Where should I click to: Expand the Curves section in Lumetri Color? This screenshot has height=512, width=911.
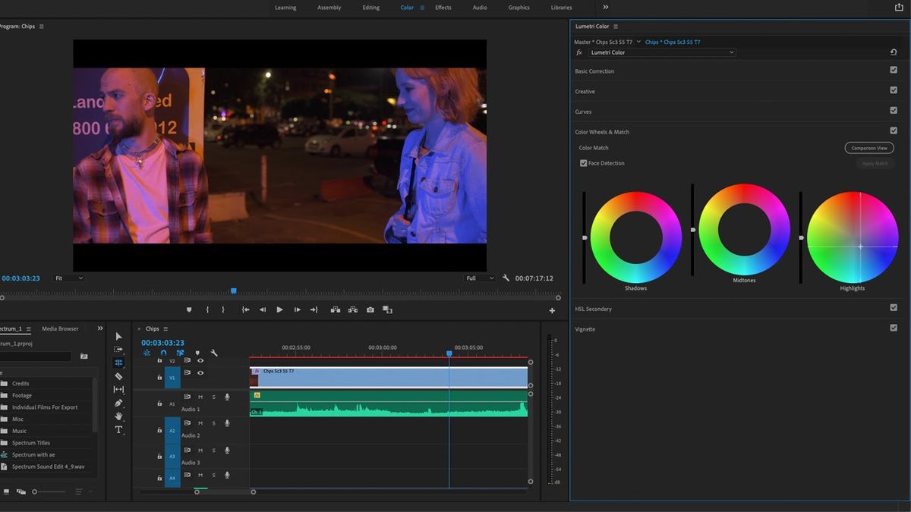pyautogui.click(x=583, y=111)
